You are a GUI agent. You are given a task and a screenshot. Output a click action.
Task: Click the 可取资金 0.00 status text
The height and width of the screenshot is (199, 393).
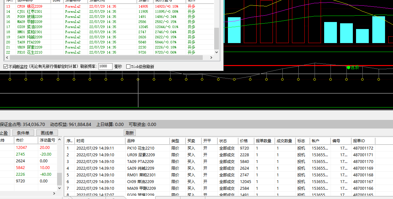pos(142,124)
